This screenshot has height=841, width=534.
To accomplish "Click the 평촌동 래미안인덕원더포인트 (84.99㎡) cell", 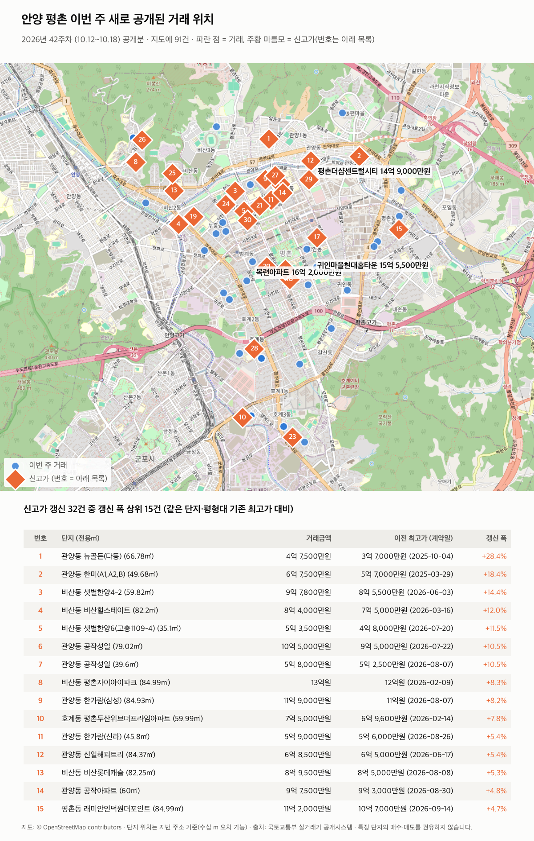I will [122, 809].
